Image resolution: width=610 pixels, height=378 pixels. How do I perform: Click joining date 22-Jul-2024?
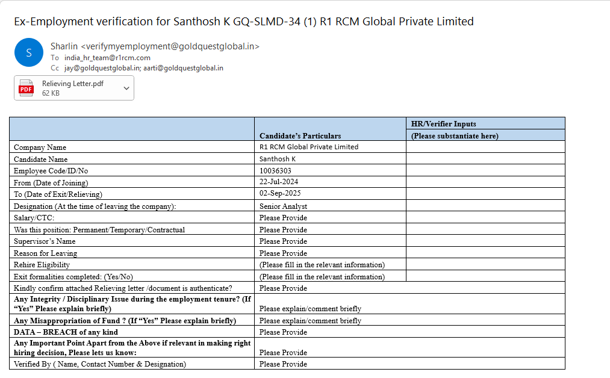coord(279,182)
